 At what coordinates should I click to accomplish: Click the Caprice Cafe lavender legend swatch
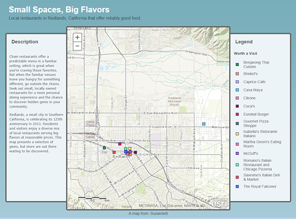click(237, 82)
